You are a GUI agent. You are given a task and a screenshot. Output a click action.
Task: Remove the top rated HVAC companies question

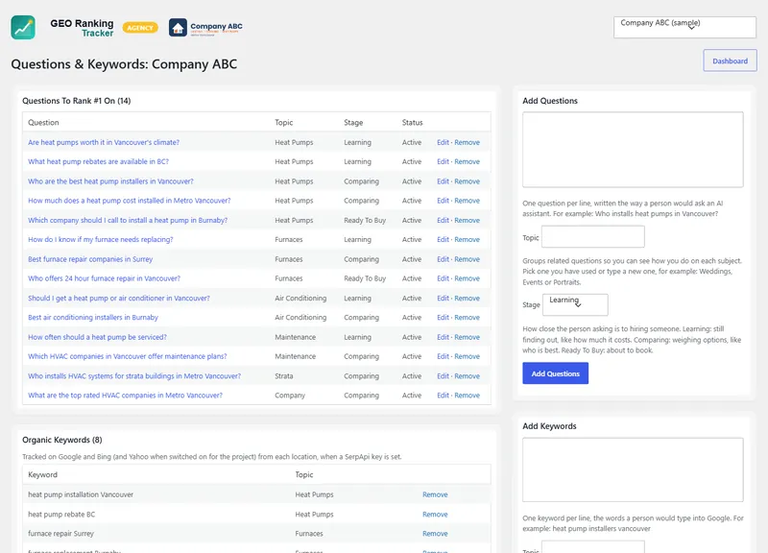[467, 396]
